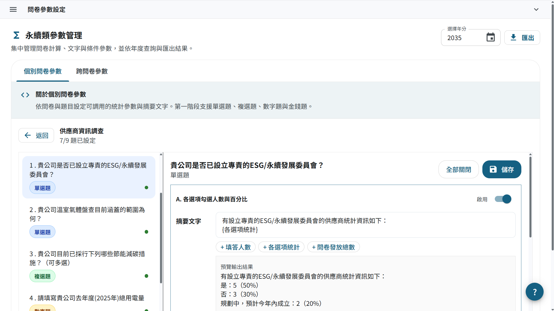554x311 pixels.
Task: Click the question list scrollbar
Action: tap(161, 238)
